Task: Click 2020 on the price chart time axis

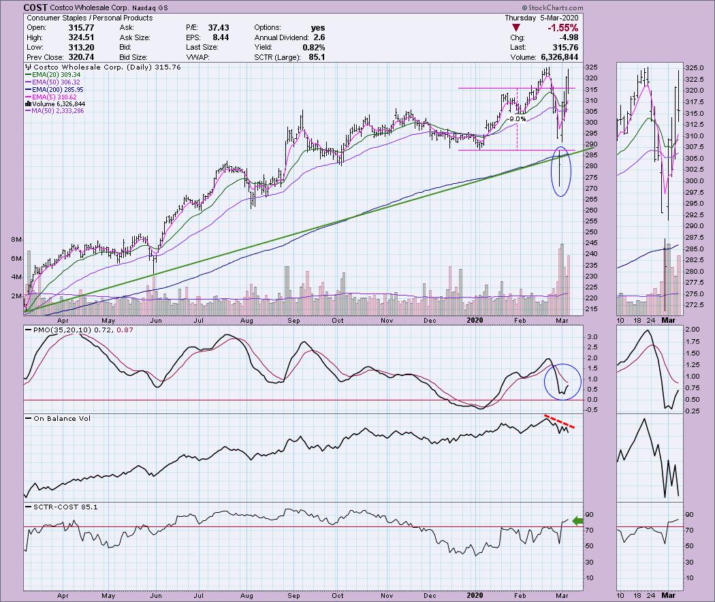Action: tap(475, 321)
